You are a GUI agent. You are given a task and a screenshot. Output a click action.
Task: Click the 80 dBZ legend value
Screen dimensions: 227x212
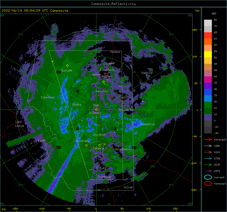tap(215, 20)
